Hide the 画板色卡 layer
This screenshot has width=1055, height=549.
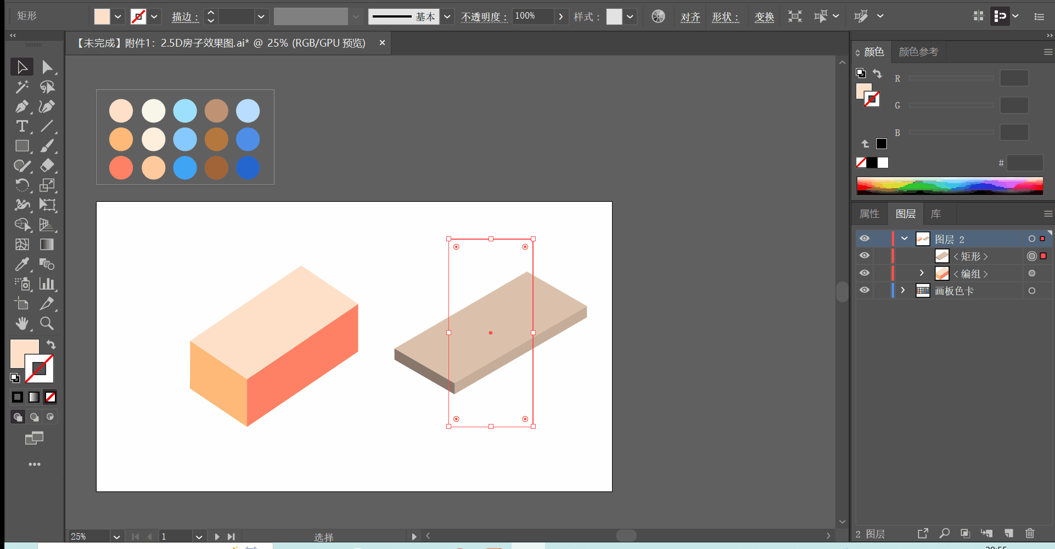click(865, 290)
